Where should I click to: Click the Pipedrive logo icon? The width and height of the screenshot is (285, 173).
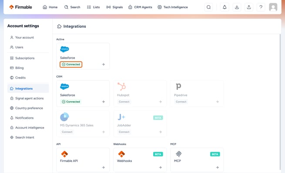178,86
